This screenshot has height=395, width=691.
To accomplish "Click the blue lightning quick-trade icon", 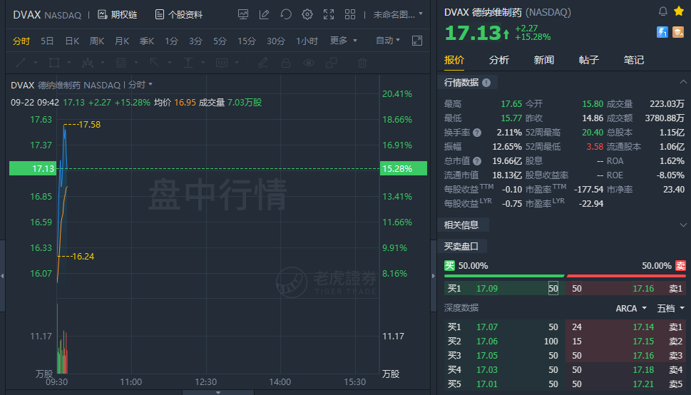I will pos(662,32).
